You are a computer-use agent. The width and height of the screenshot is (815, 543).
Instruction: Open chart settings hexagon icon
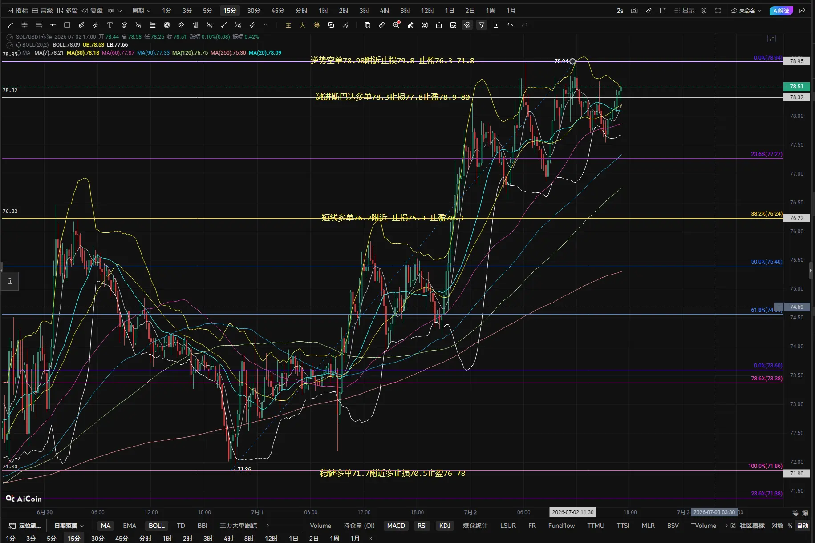pos(704,11)
